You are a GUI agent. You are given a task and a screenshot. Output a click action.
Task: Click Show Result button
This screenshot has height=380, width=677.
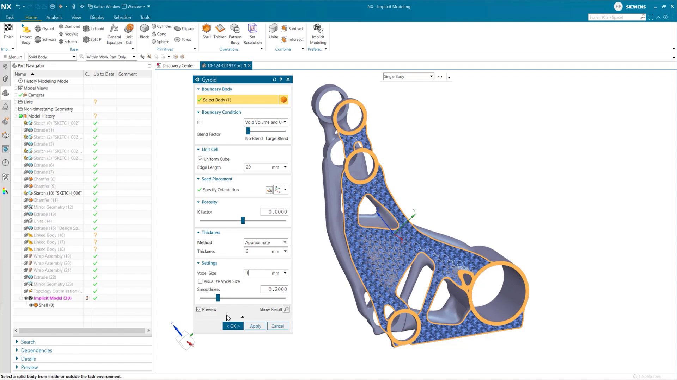pos(286,309)
